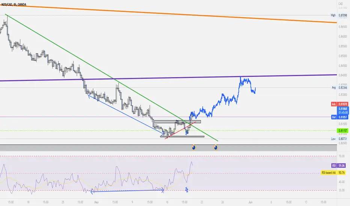350x206 pixels.
Task: Open the later economic event marker icon
Action: [x=216, y=148]
